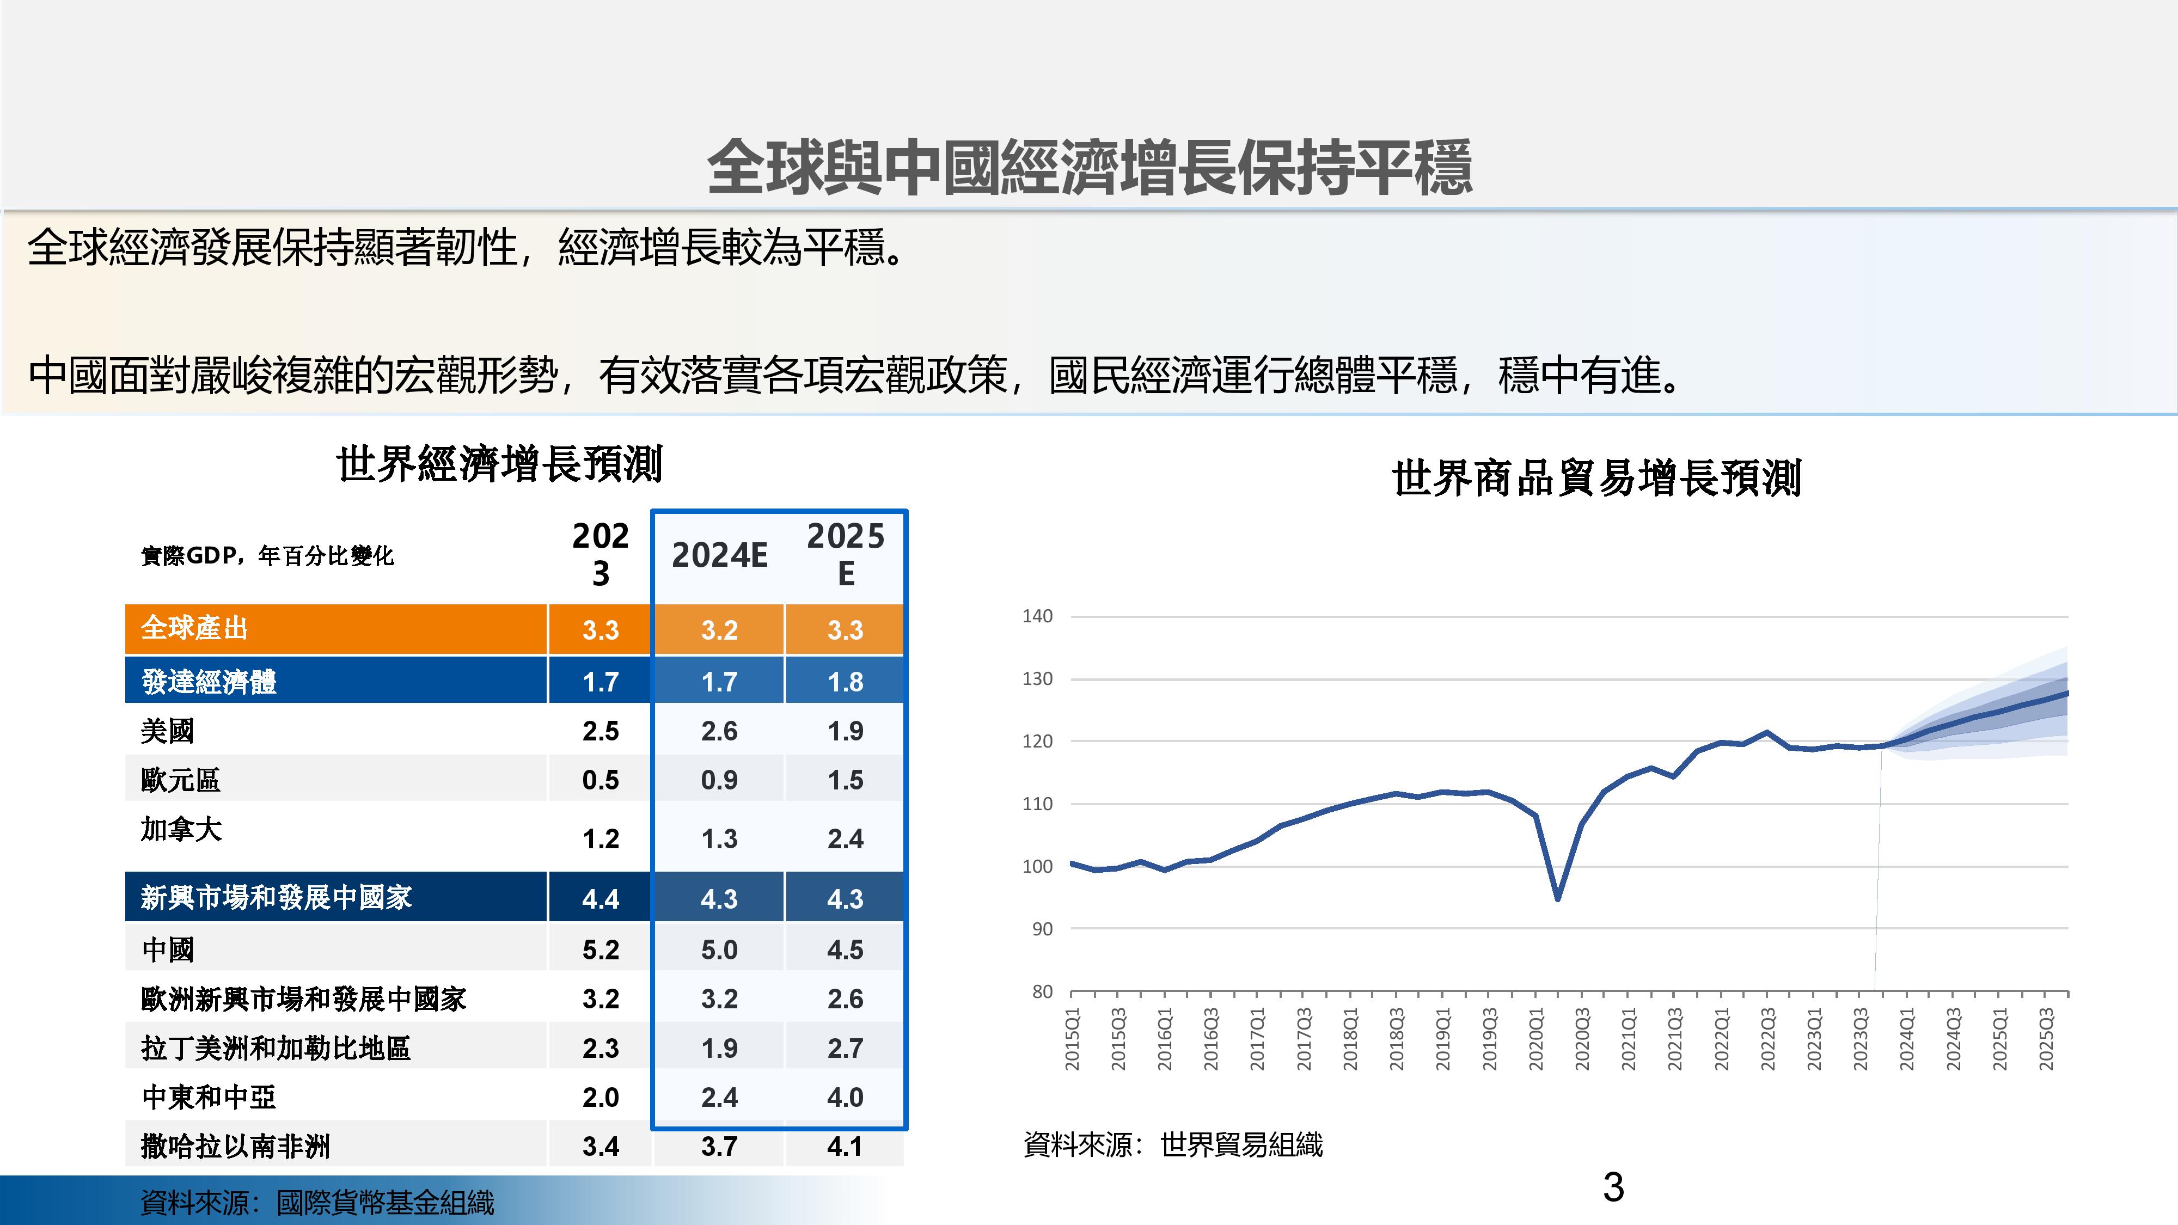2178x1225 pixels.
Task: Click the y-axis label 140
Action: click(x=1037, y=616)
